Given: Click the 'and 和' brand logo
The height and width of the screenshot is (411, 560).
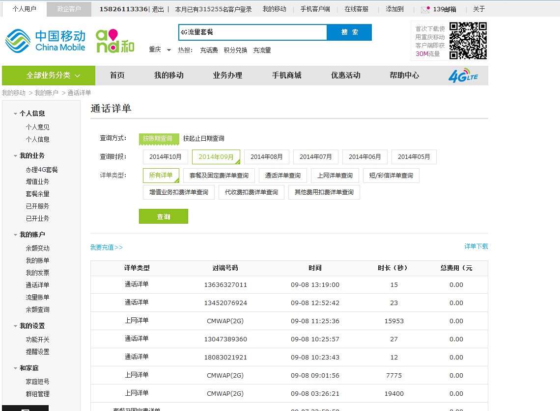Looking at the screenshot, I should 114,41.
